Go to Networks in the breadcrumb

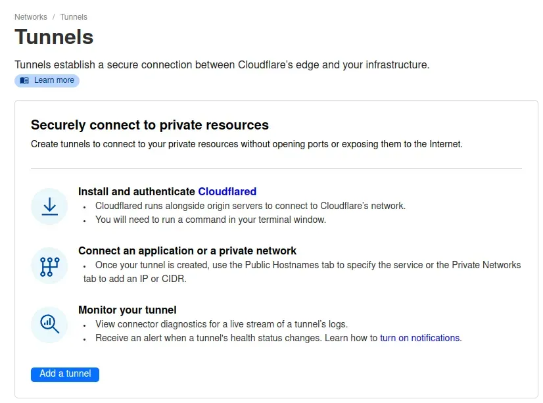31,17
